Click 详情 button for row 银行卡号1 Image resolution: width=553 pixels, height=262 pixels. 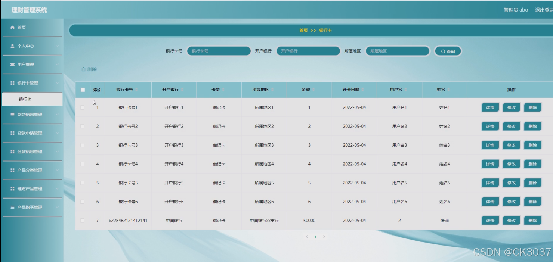(490, 107)
